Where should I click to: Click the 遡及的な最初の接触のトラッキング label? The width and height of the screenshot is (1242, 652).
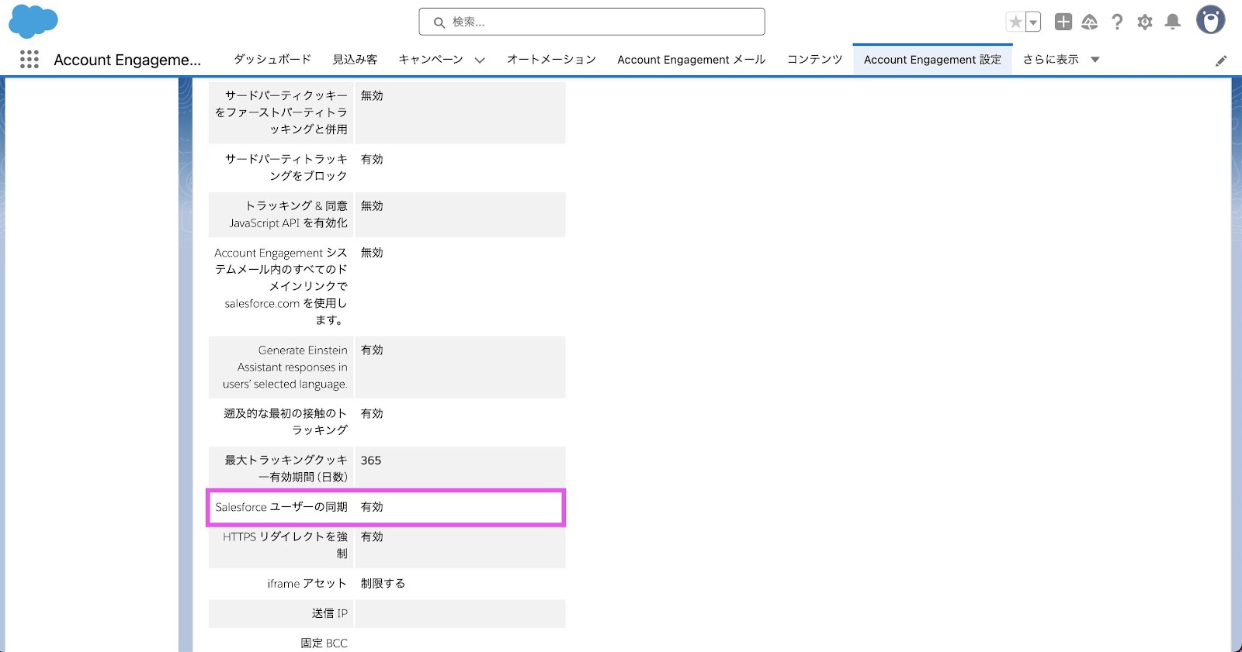point(286,422)
